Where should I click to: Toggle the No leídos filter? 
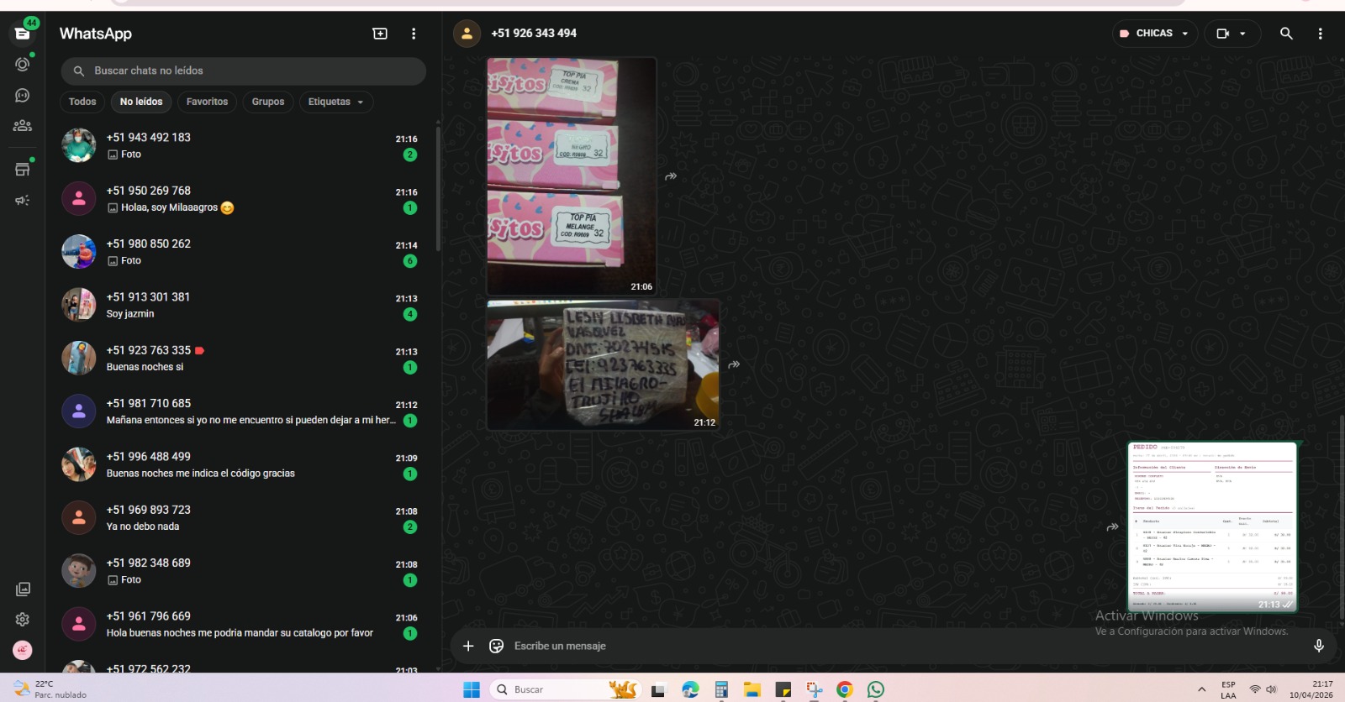click(141, 102)
